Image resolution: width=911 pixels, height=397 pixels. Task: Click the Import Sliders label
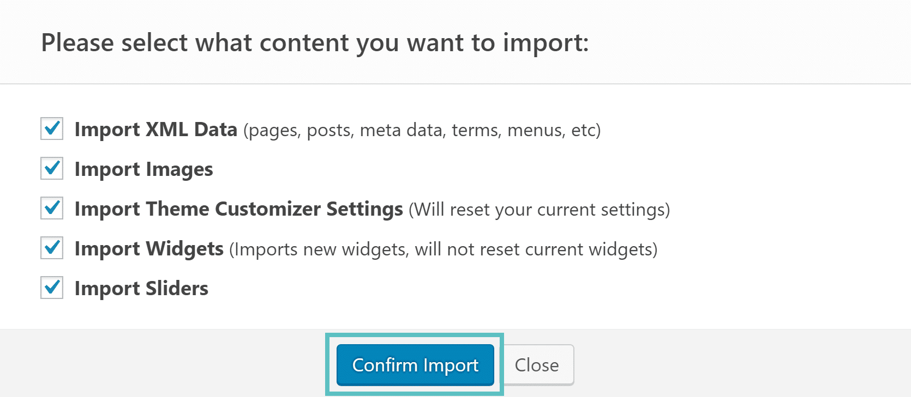[141, 288]
